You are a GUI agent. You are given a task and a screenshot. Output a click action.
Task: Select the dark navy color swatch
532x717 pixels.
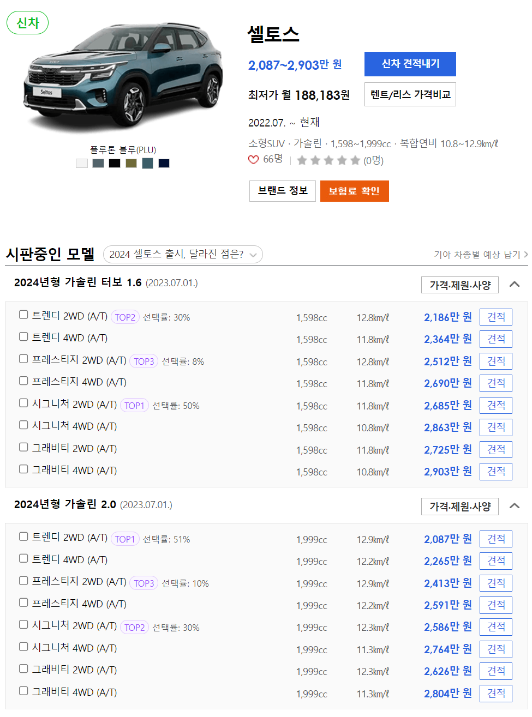[x=164, y=163]
